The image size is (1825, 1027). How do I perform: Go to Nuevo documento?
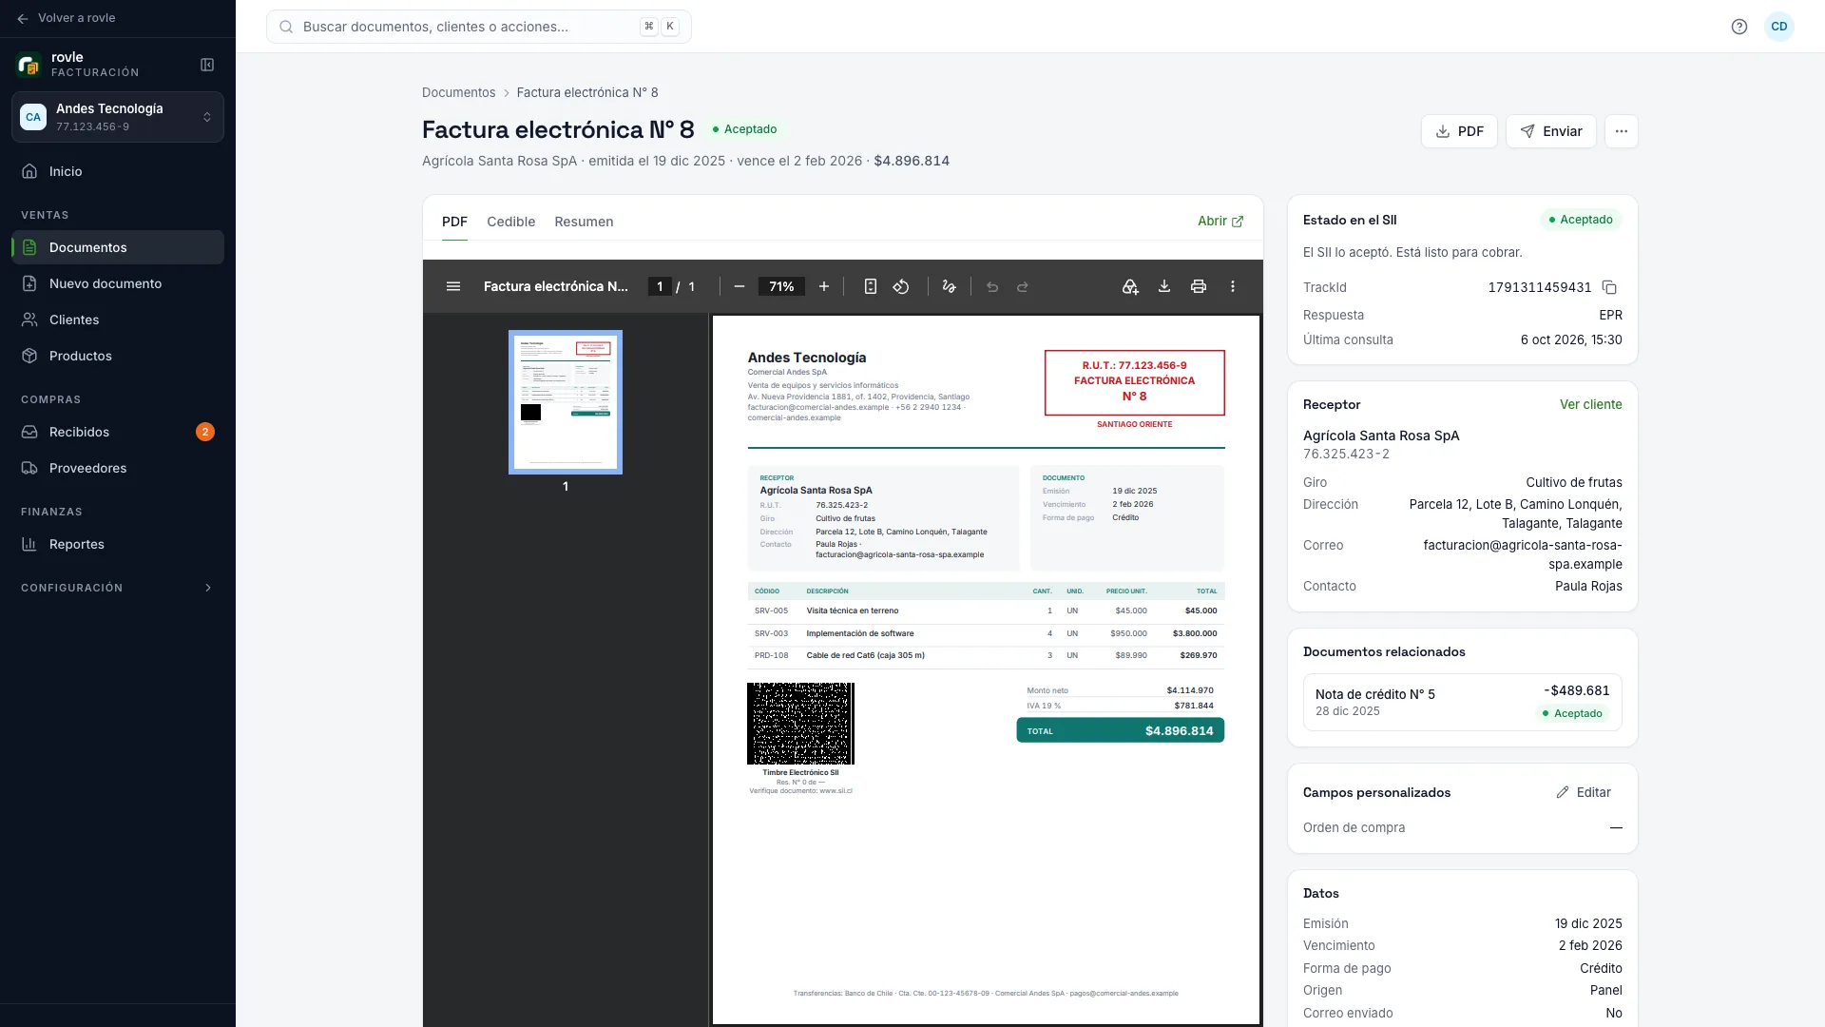click(118, 283)
